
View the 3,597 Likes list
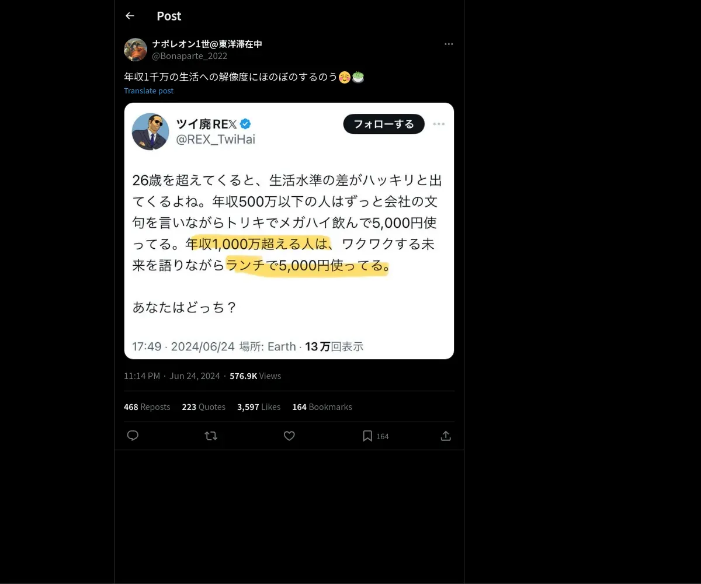click(x=259, y=406)
